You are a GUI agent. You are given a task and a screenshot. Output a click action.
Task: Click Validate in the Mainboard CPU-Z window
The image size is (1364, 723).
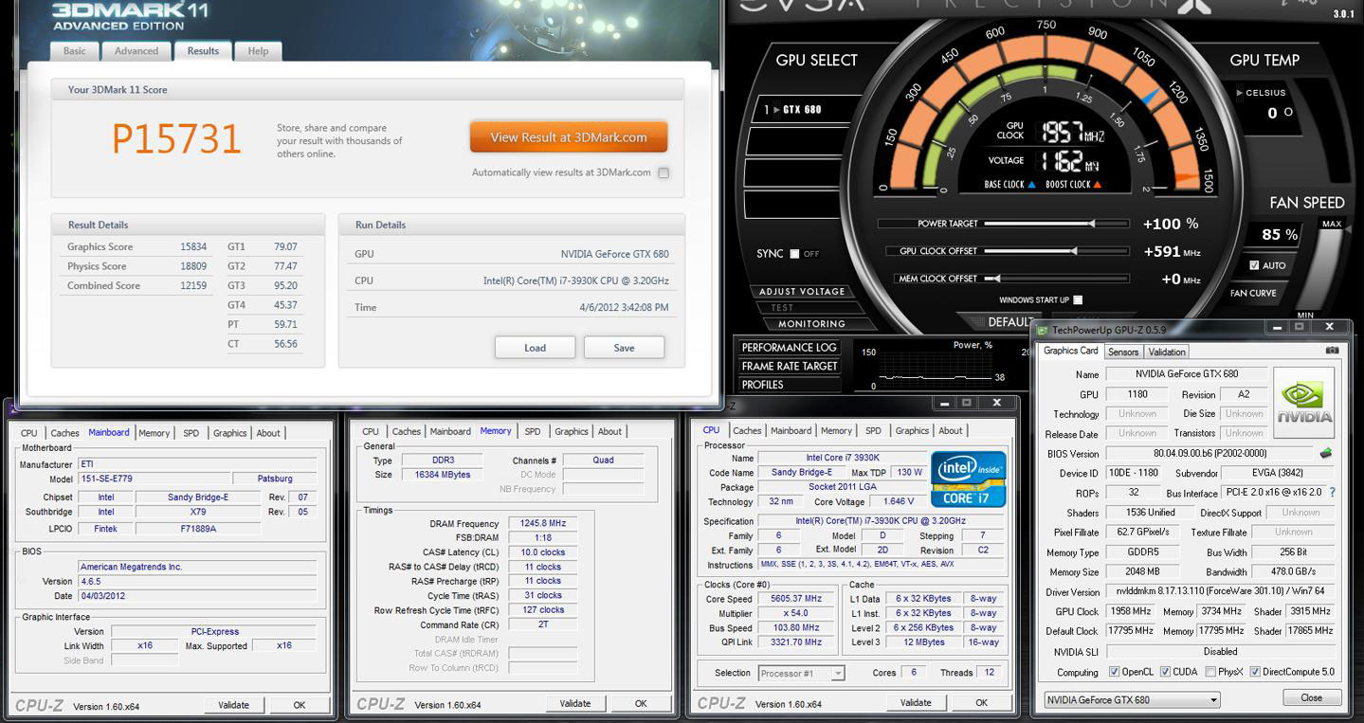(x=234, y=705)
